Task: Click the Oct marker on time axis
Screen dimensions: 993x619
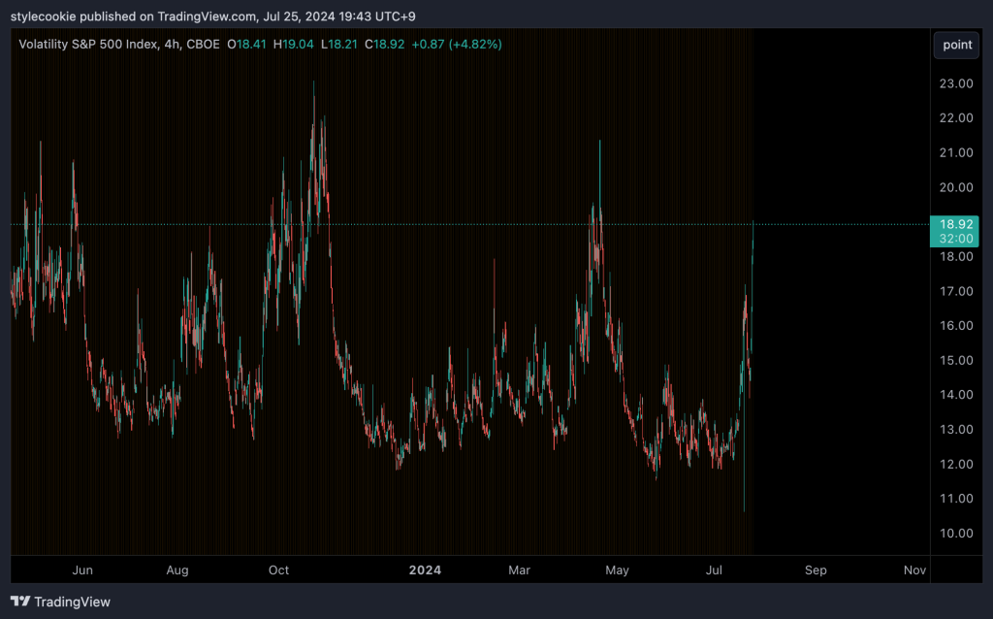Action: point(278,570)
